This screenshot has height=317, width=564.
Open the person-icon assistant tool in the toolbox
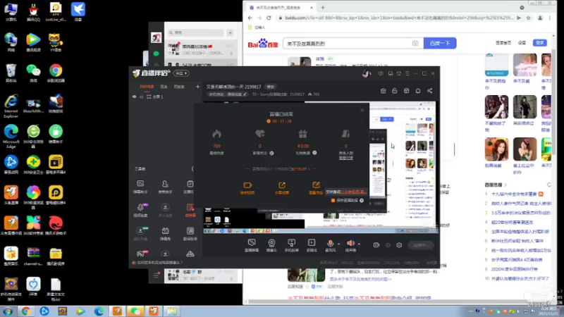pos(165,187)
